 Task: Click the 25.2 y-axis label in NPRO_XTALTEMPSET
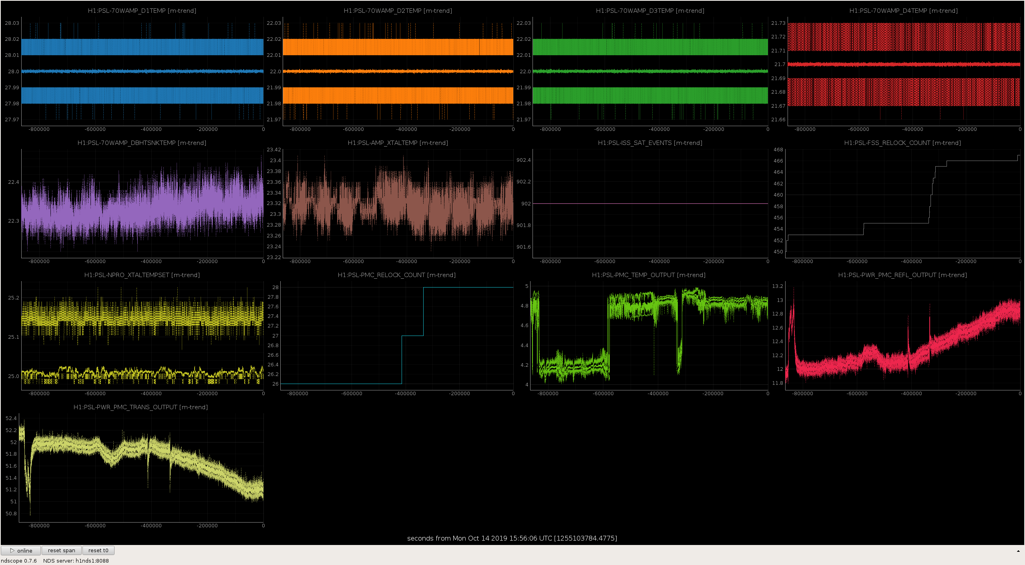click(14, 298)
